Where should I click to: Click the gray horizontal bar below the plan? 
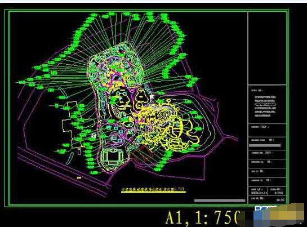[x=220, y=200]
